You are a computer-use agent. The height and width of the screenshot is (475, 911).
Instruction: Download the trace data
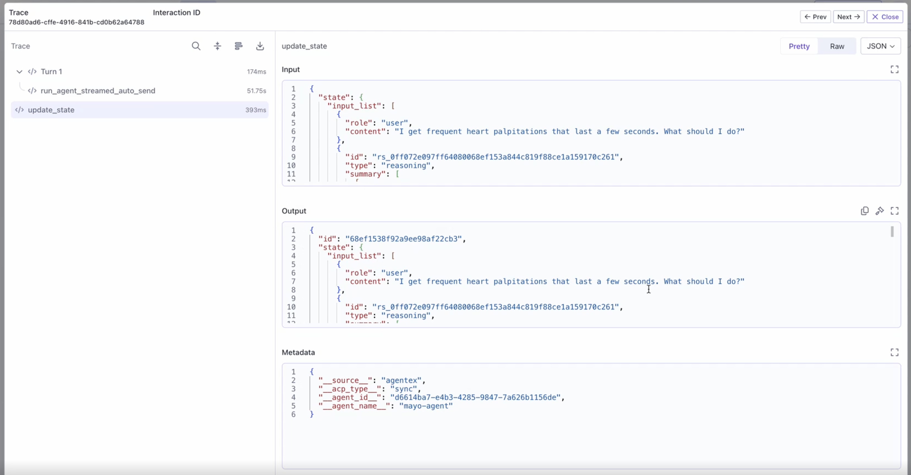pos(260,46)
